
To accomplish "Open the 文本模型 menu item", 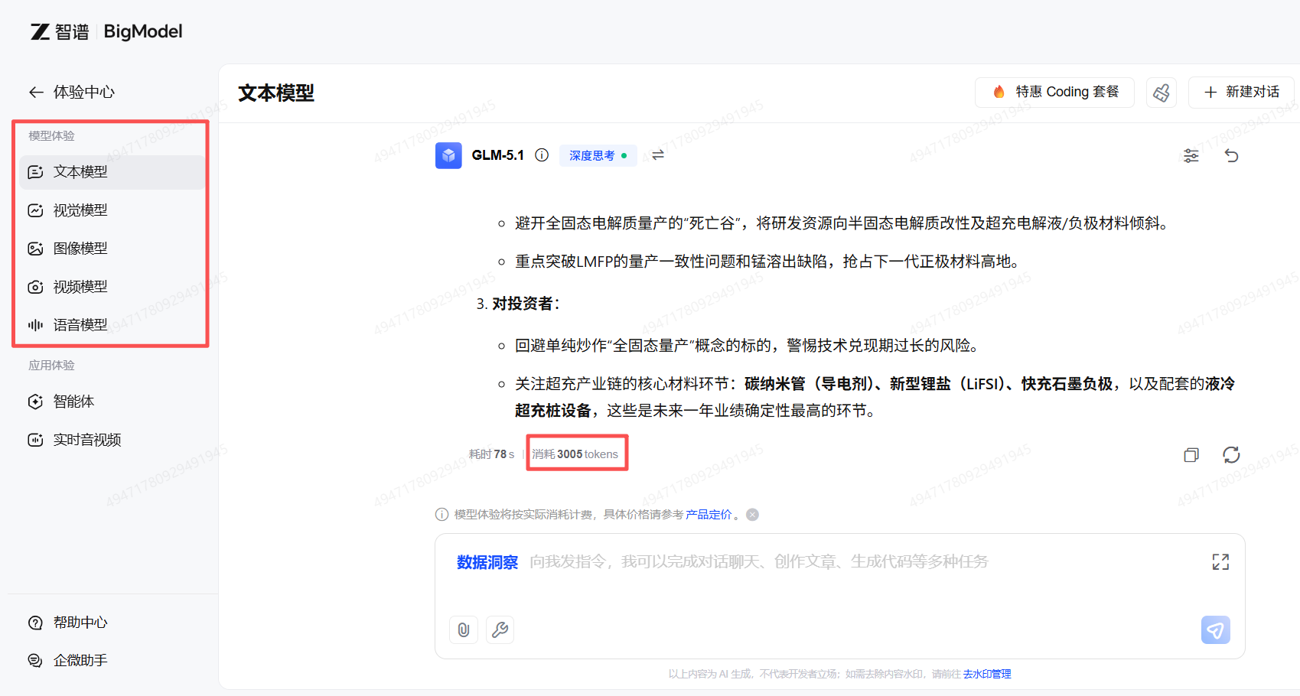I will click(112, 172).
